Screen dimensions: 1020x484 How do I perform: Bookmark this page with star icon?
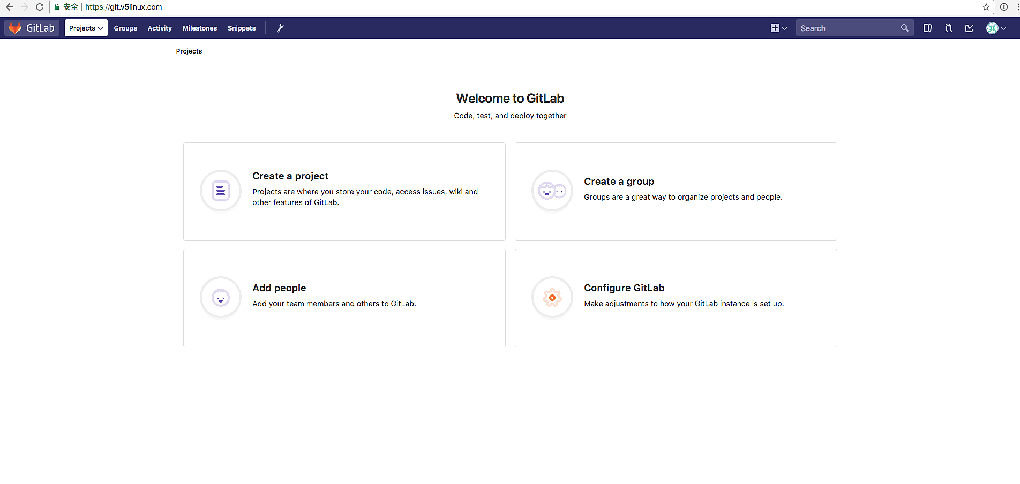986,7
